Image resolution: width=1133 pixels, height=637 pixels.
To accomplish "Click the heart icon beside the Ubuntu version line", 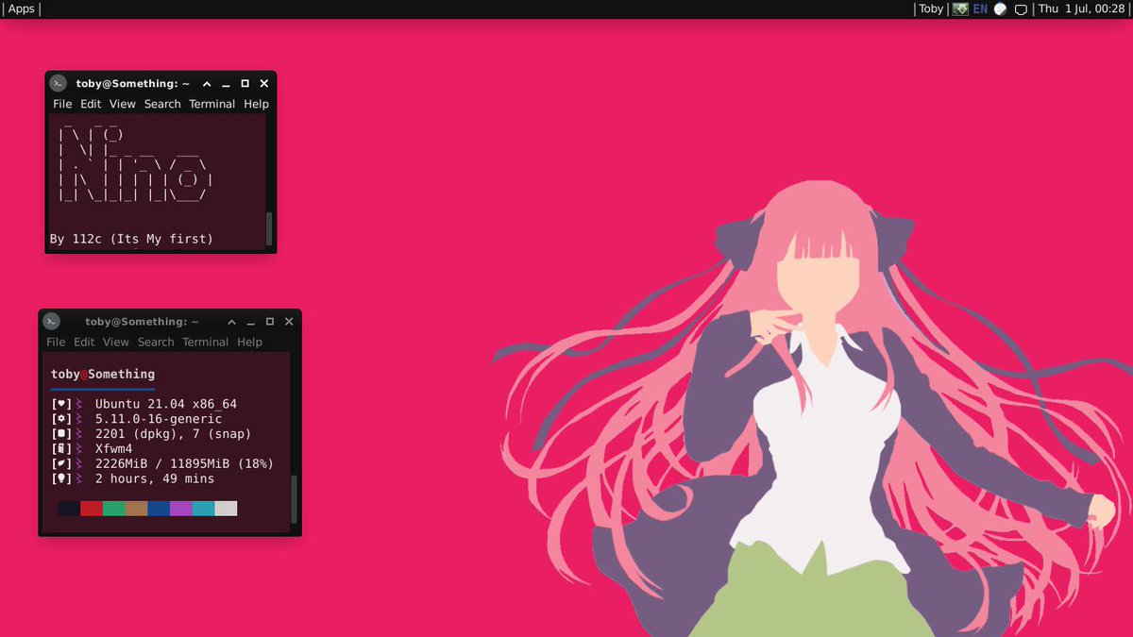I will tap(61, 404).
